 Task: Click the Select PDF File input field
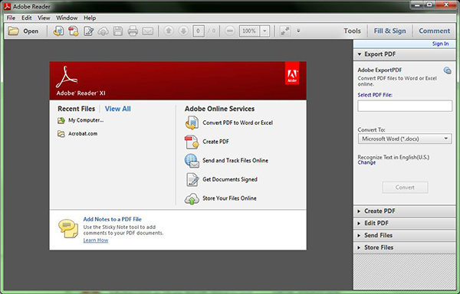405,106
